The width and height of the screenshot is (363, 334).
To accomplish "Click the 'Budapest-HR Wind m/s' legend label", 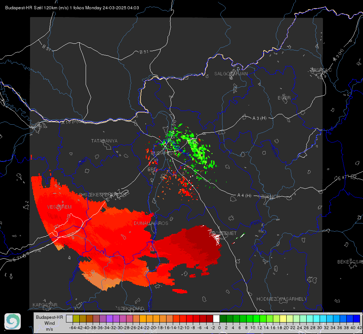I will click(x=50, y=323).
